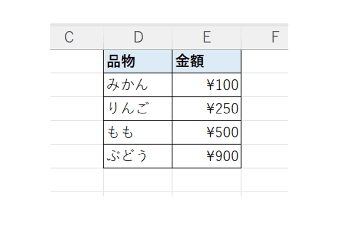Select the ¥100 amount cell
Viewport: 337px width, 226px height.
tap(206, 85)
